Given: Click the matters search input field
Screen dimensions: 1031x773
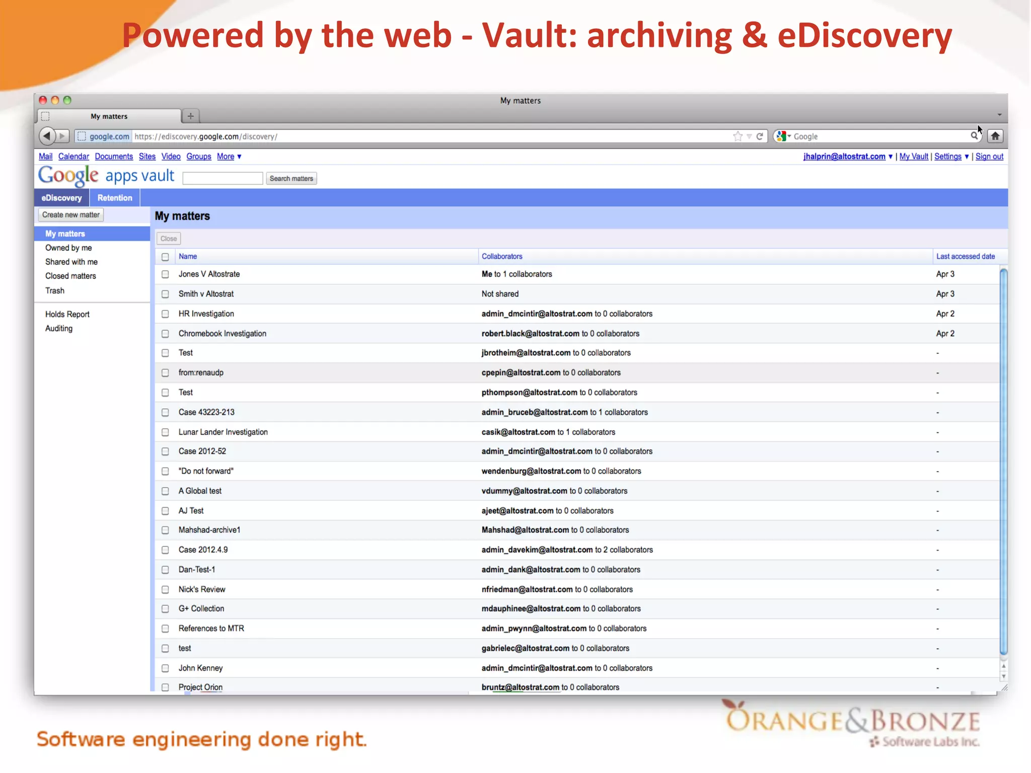Looking at the screenshot, I should click(223, 178).
